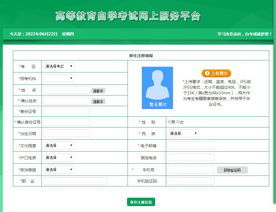The image size is (276, 212).
Task: Open the 考区 dropdown
Action: pos(59,66)
